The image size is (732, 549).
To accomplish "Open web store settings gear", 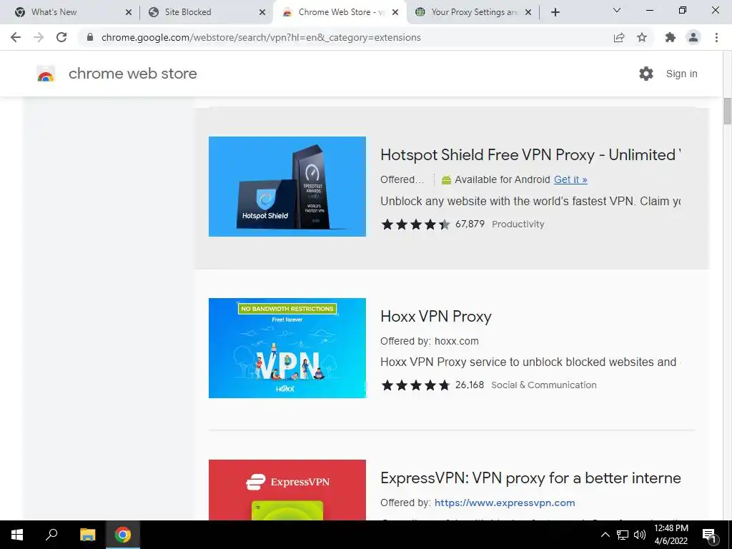I will [x=646, y=74].
